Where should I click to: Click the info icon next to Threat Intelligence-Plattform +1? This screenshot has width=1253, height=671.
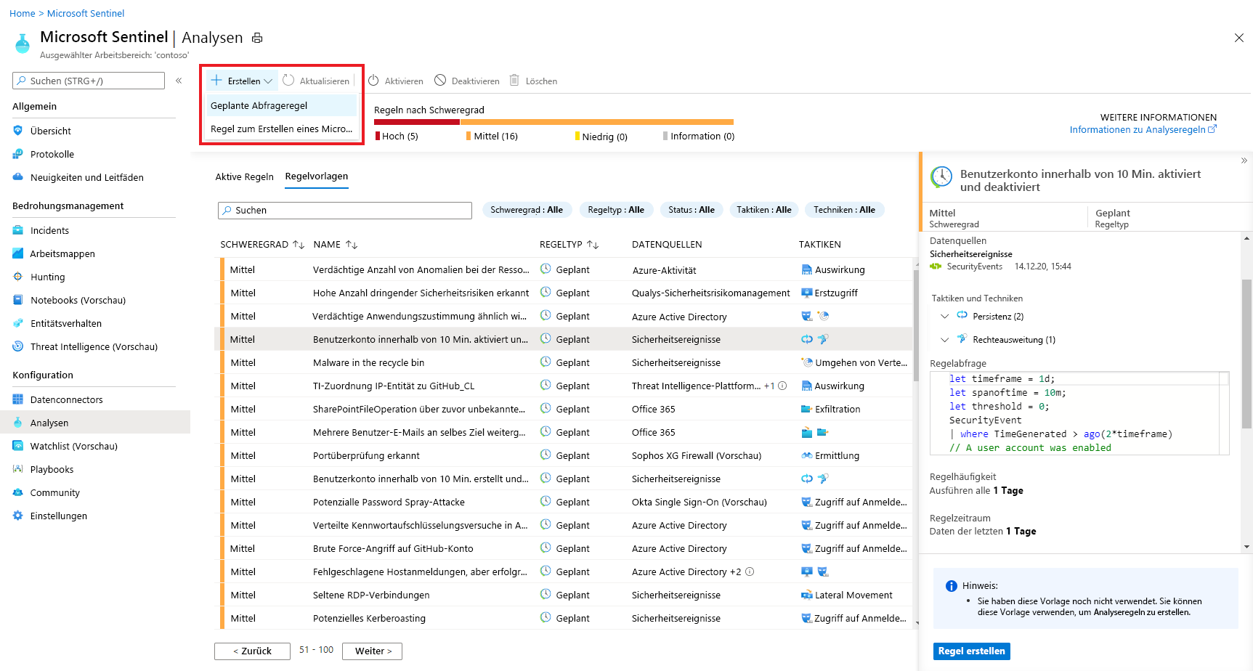[x=782, y=386]
